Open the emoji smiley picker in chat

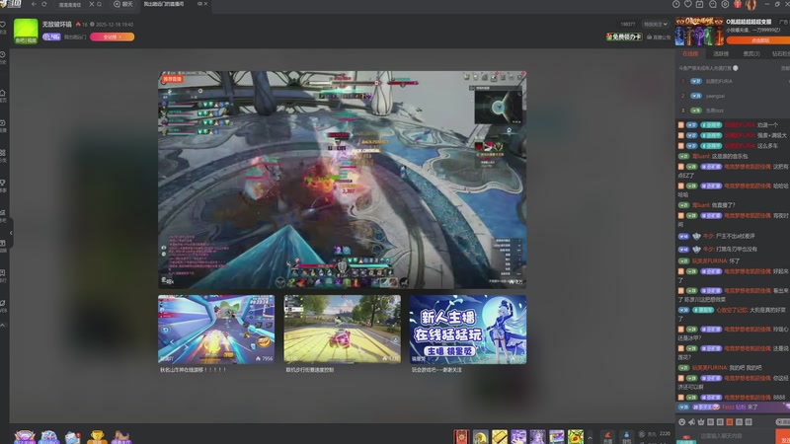682,422
